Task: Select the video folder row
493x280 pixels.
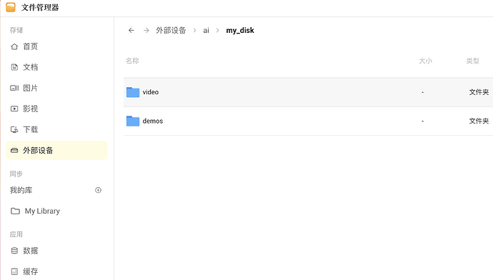Action: [308, 92]
